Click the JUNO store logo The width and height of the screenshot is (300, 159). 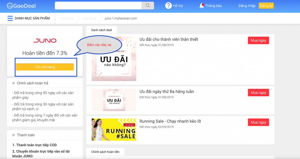45,41
